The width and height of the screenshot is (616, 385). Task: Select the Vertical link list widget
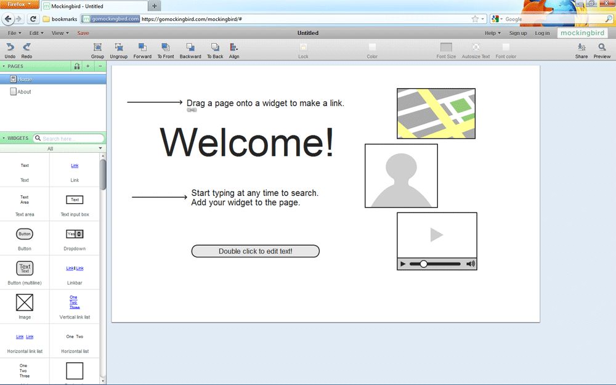(x=74, y=302)
